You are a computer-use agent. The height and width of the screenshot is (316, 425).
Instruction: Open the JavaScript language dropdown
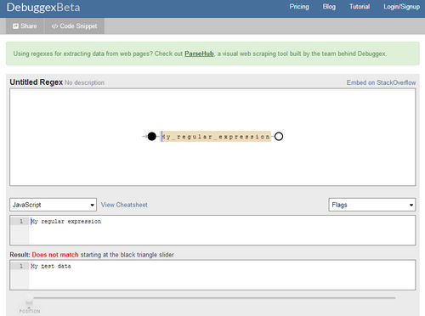coord(54,205)
